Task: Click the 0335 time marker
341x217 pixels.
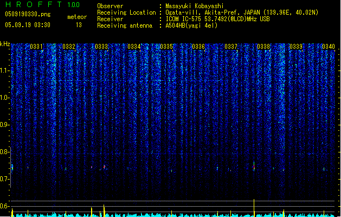Action: (x=166, y=47)
